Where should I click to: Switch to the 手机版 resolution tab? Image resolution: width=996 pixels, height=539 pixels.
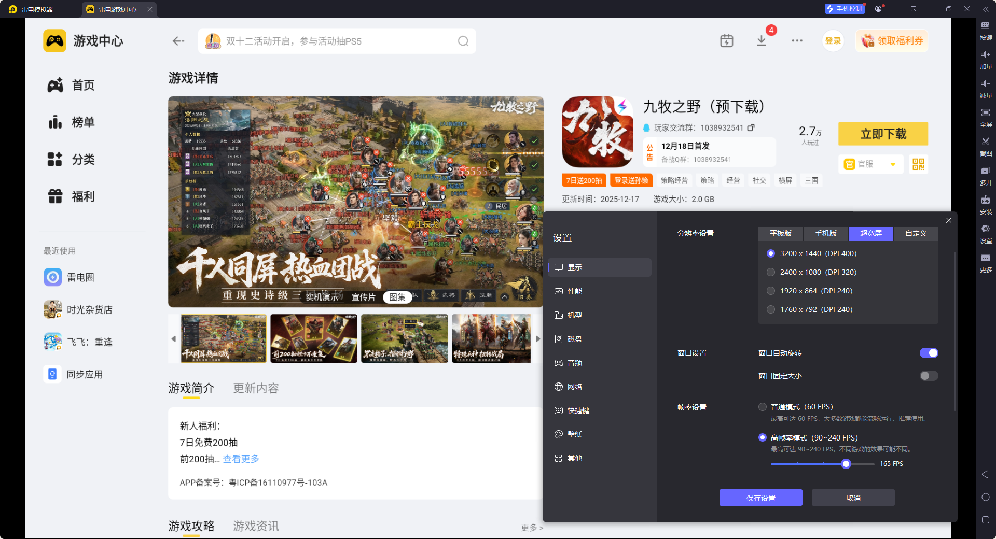point(825,234)
